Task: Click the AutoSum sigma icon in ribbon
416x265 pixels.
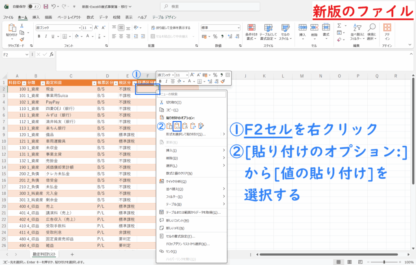Action: (339, 25)
